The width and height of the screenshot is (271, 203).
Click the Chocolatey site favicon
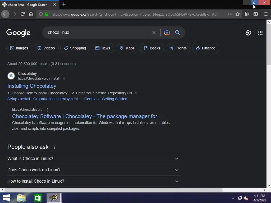tap(11, 76)
